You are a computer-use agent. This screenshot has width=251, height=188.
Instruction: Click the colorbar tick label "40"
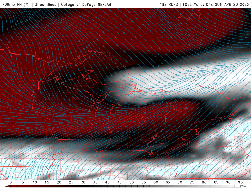[107, 182]
